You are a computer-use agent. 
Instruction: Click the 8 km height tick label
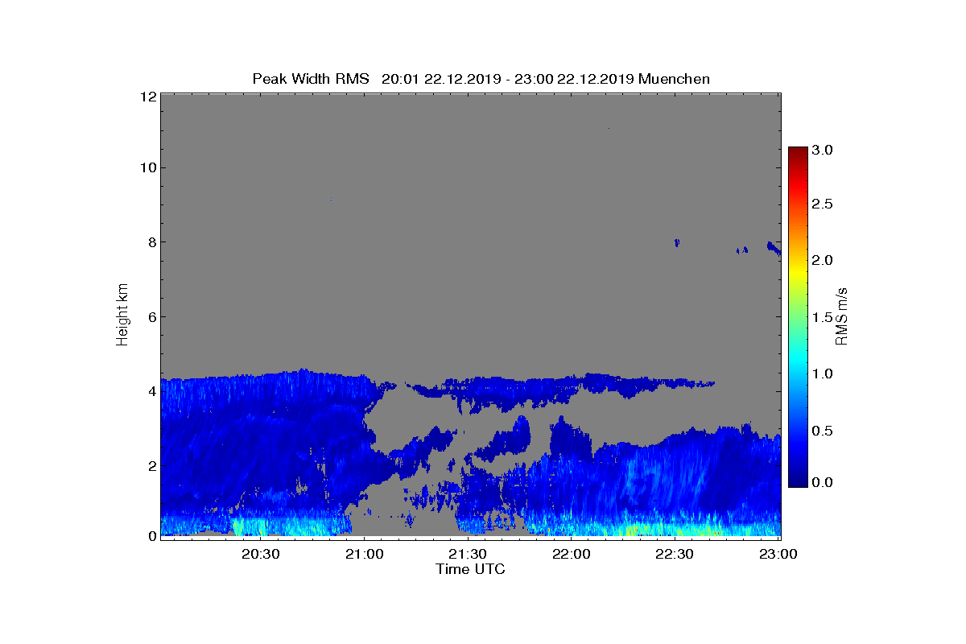[151, 242]
